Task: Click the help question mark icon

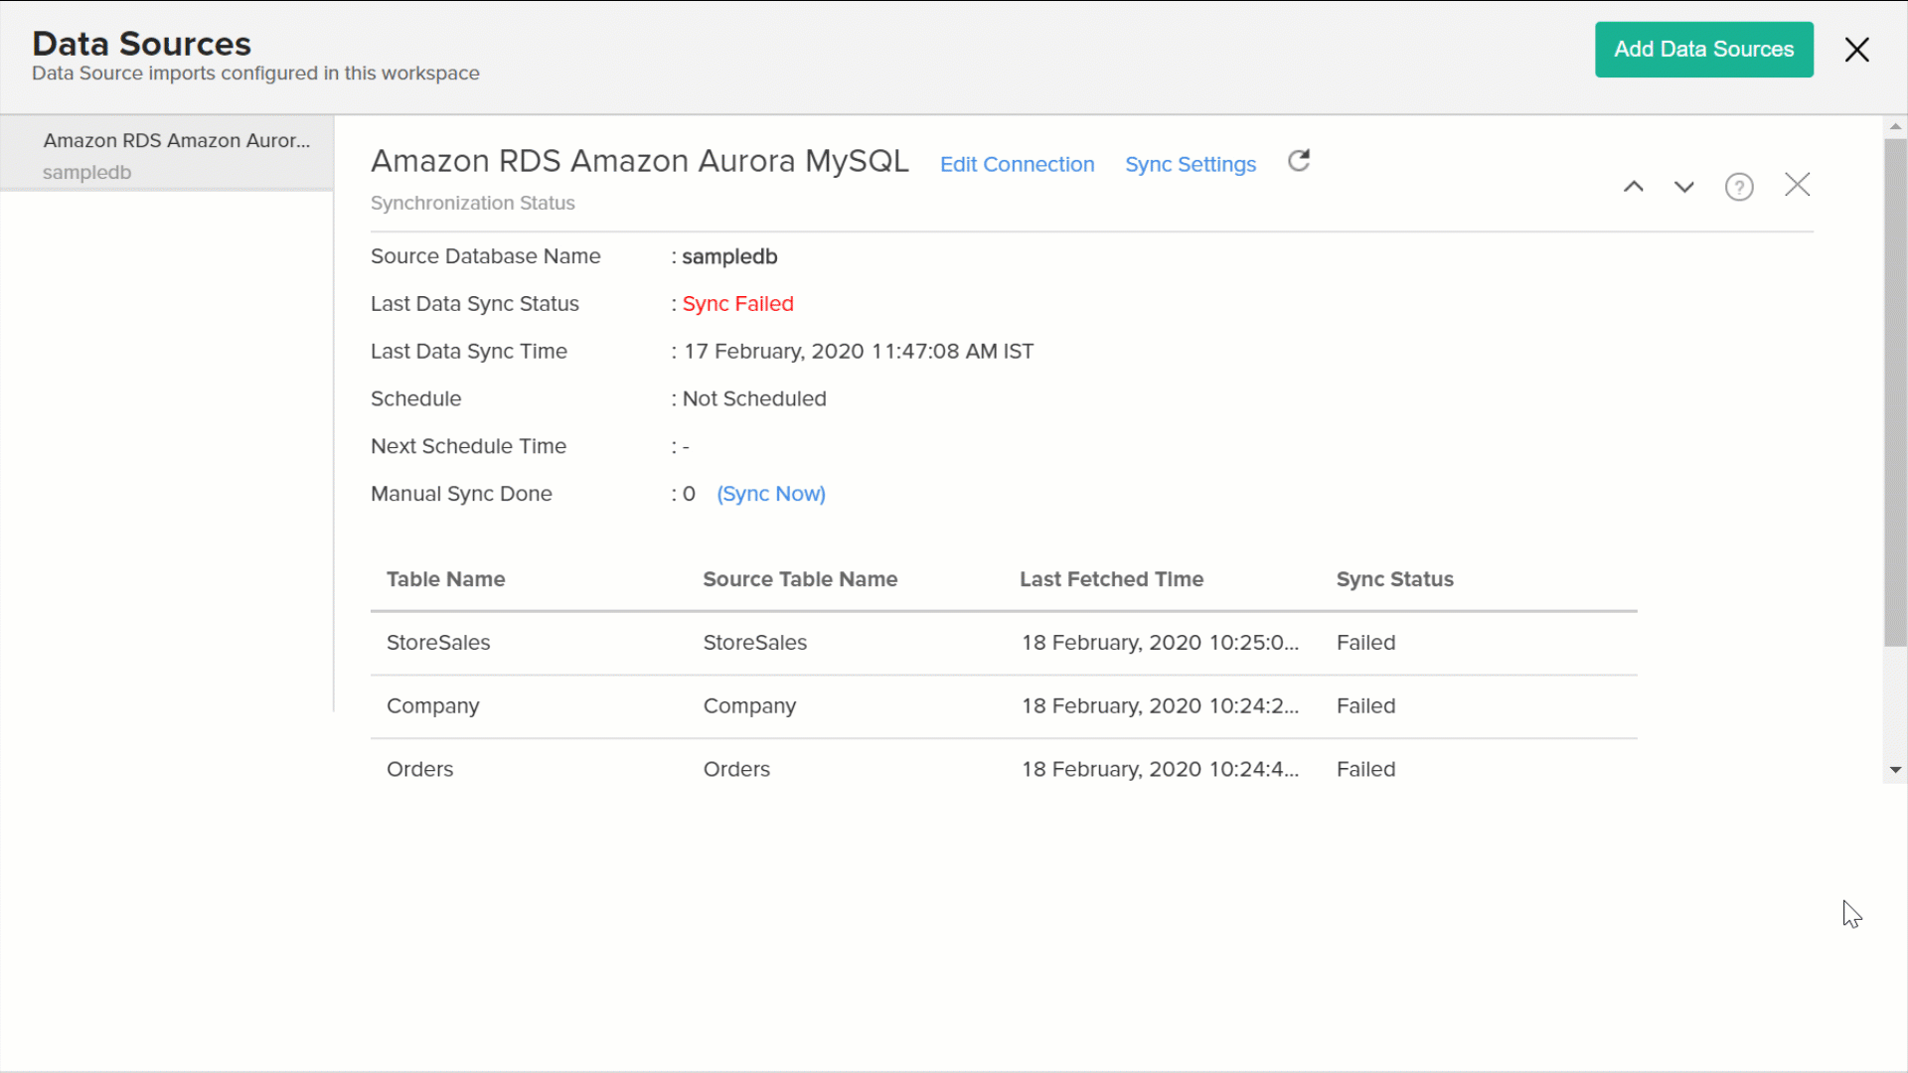Action: 1739,187
